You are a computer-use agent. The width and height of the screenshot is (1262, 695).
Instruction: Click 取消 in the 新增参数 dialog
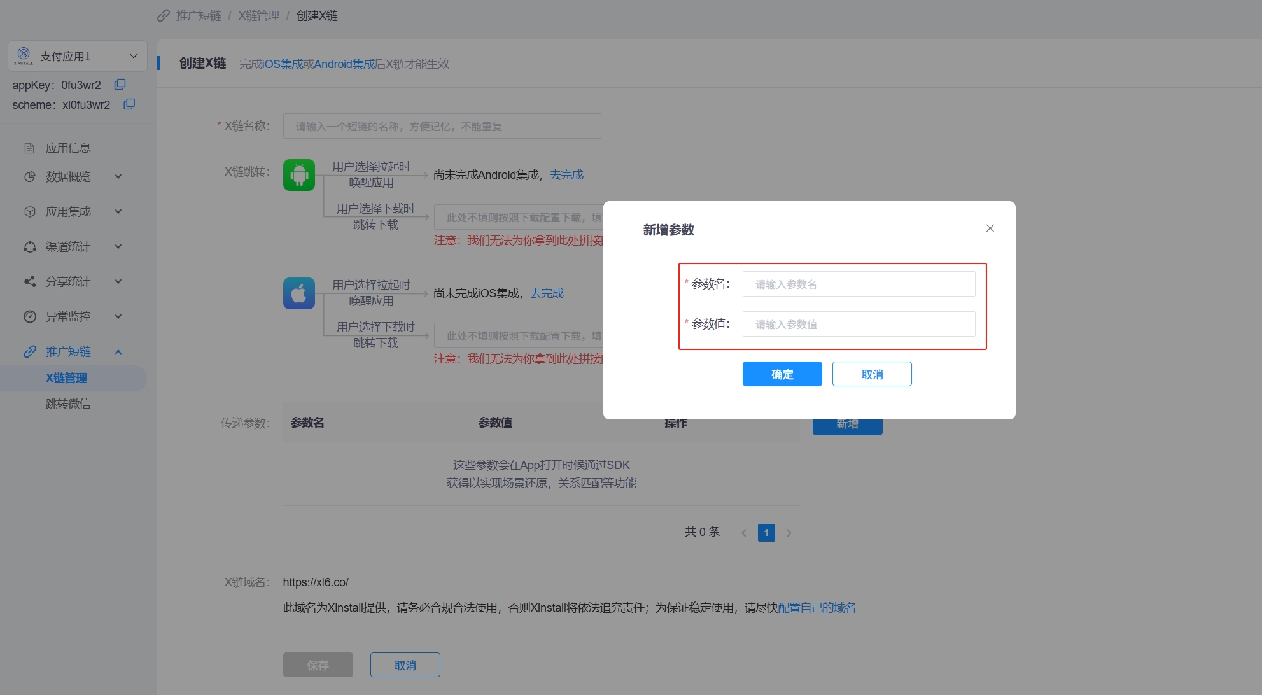(872, 374)
